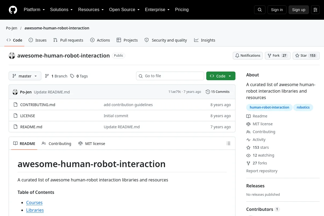This screenshot has height=216, width=324.
Task: Click Po-Jen avatar in latest commit row
Action: pos(15,92)
